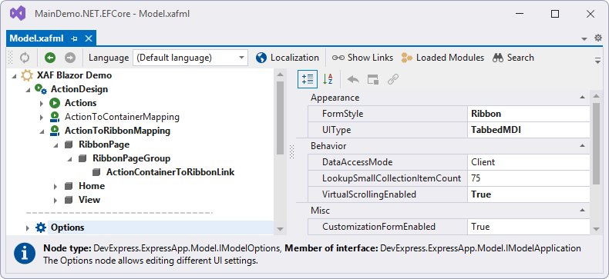609x279 pixels.
Task: Click the View node cube icon
Action: coord(69,200)
